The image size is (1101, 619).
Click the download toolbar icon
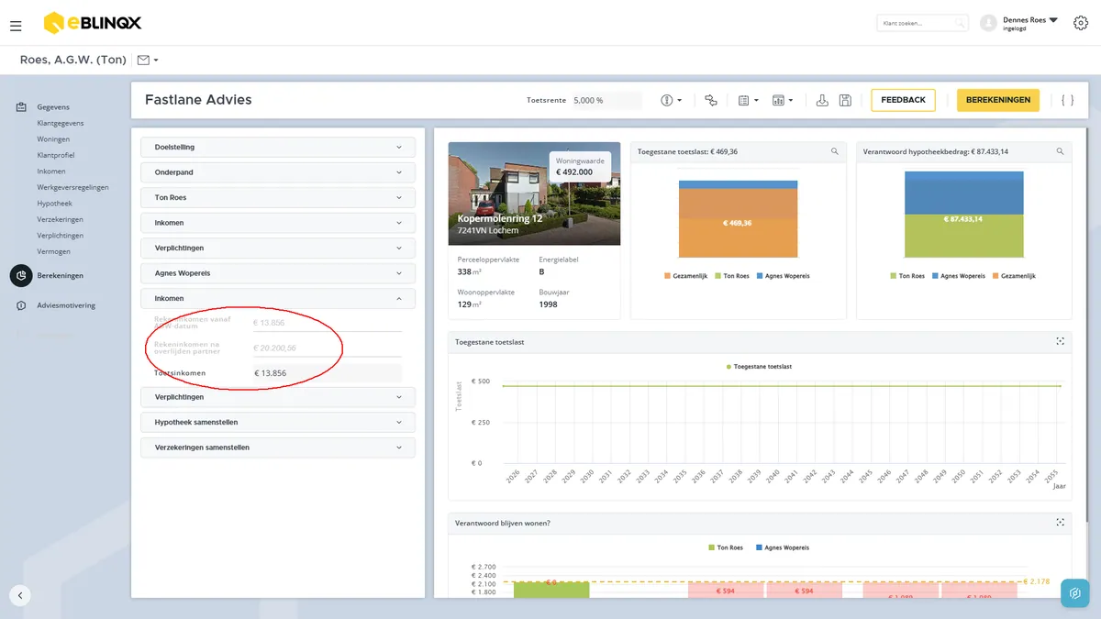822,100
